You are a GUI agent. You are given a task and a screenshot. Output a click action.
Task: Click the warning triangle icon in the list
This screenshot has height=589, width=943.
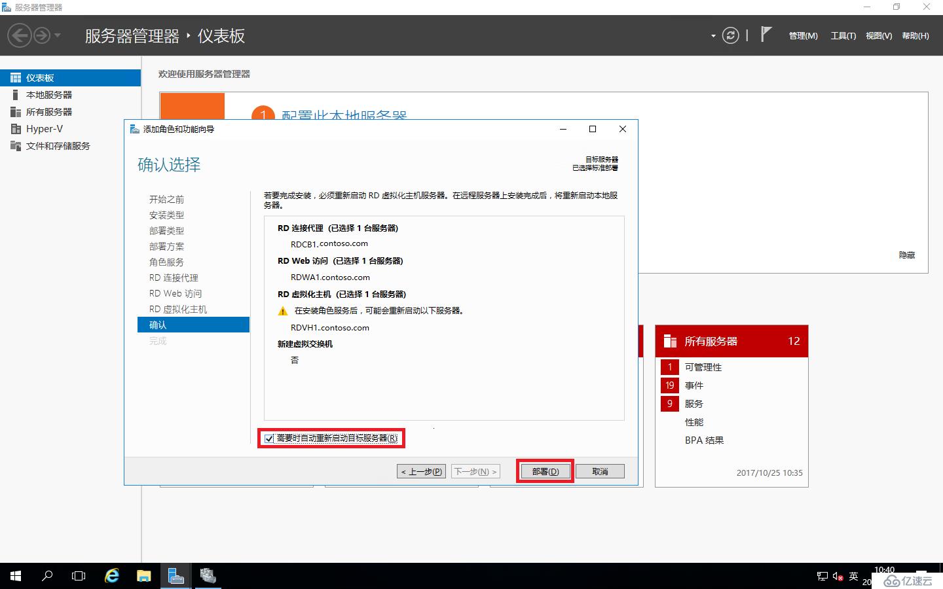coord(282,311)
